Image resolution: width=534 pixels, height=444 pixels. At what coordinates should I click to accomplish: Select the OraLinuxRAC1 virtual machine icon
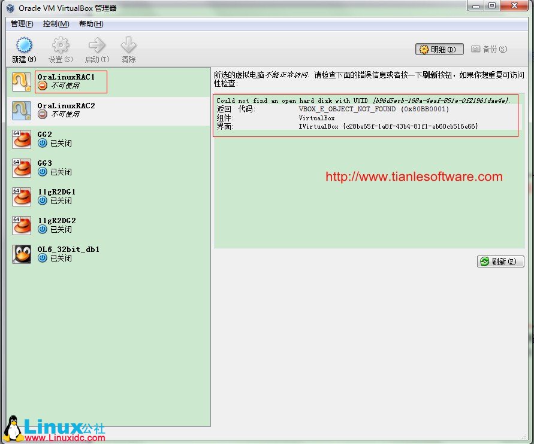click(x=22, y=82)
